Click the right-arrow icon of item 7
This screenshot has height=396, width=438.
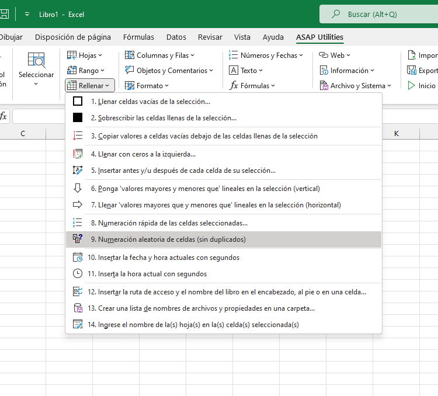(78, 204)
